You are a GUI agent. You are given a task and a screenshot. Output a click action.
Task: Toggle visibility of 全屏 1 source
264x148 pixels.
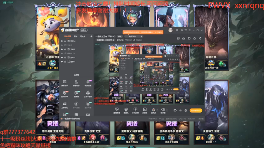tap(62, 62)
